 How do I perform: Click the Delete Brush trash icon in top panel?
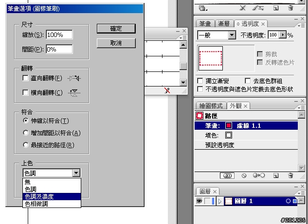tap(290, 8)
